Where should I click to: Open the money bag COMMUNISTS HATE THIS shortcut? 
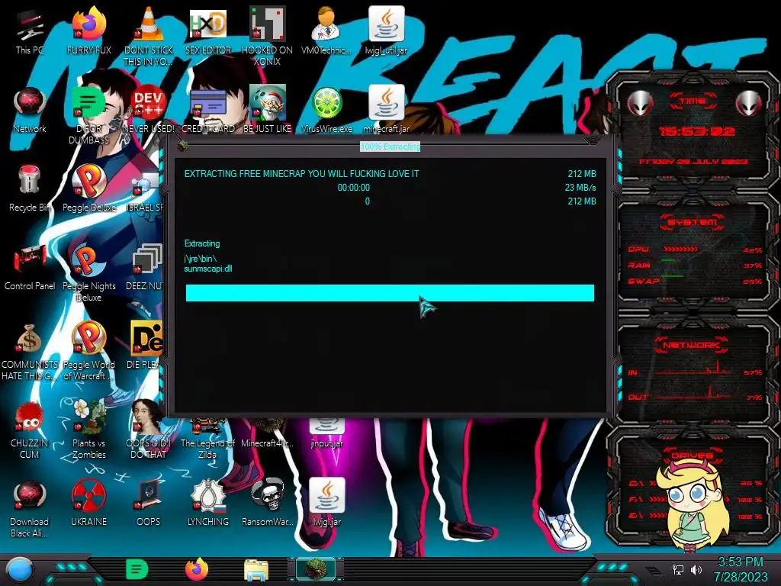click(30, 352)
